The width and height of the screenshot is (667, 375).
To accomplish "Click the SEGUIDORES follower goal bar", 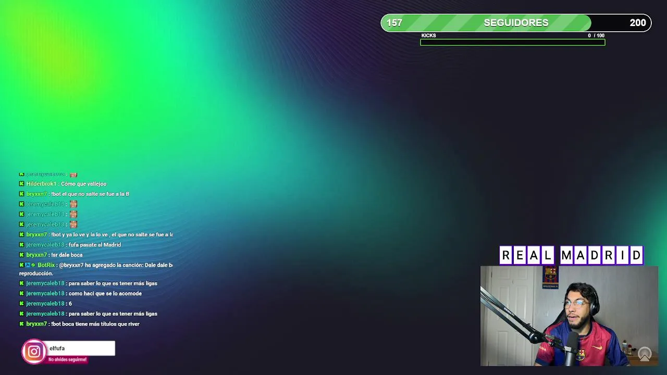I will pyautogui.click(x=516, y=23).
